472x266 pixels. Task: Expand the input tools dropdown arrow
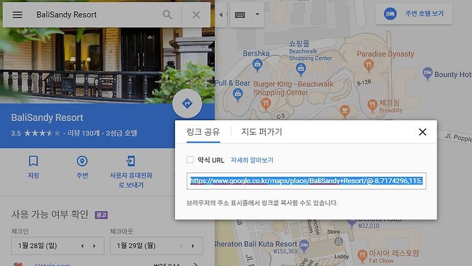(x=258, y=14)
